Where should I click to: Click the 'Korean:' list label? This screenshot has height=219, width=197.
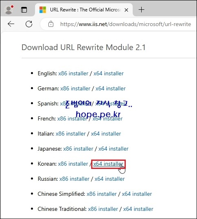point(47,164)
